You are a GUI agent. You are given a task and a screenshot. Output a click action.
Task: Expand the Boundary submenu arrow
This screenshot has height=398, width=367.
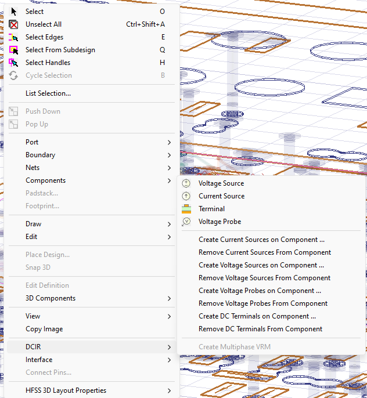coord(169,155)
